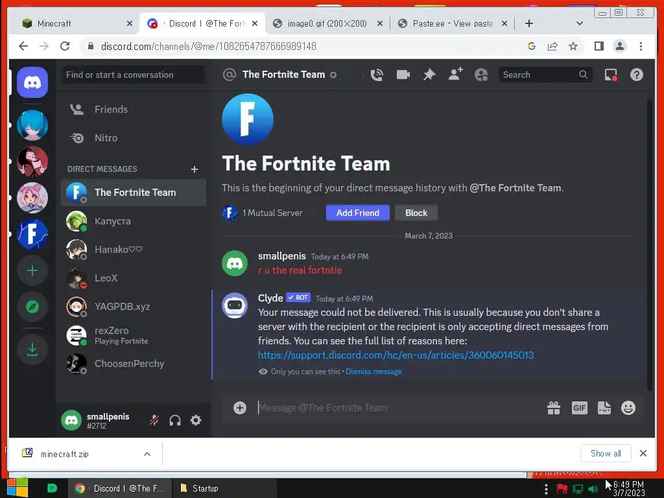Viewport: 664px width, 498px height.
Task: Start a video call
Action: point(403,75)
